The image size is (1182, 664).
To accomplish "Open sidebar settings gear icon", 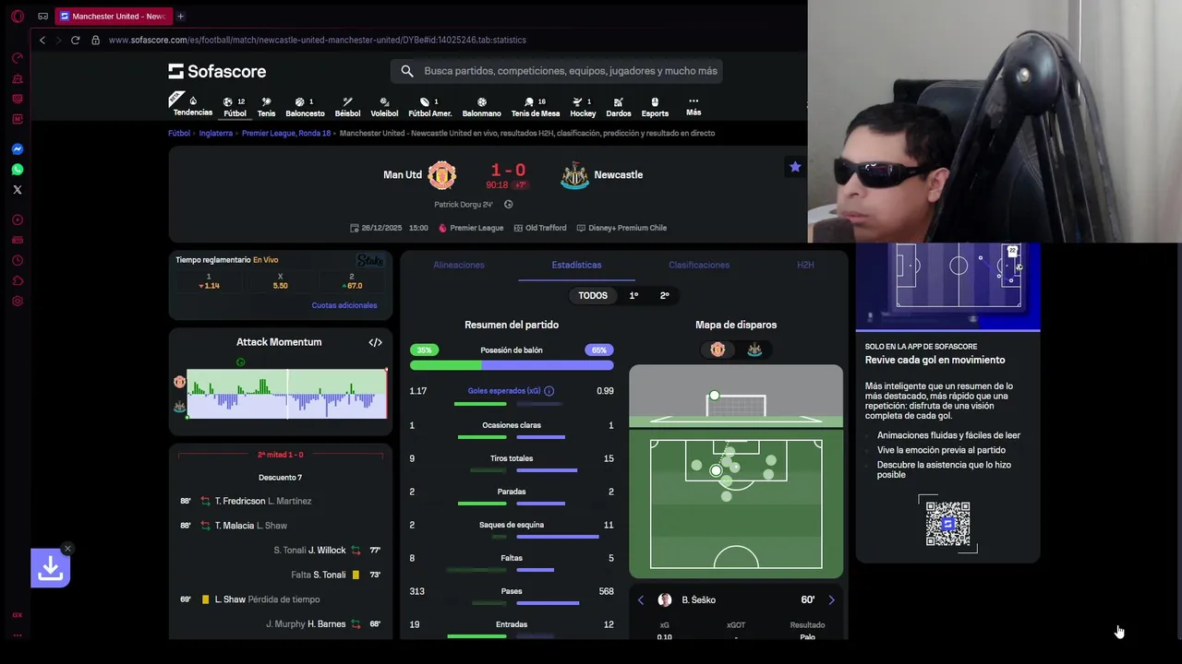I will [17, 302].
